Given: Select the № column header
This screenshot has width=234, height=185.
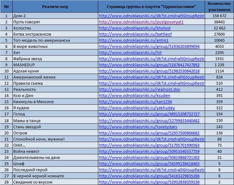Looking at the screenshot, I should 6,6.
